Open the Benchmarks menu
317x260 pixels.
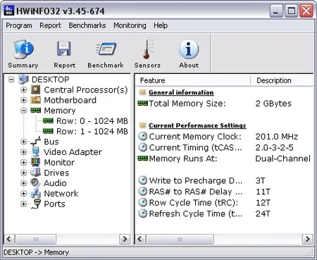(x=87, y=25)
